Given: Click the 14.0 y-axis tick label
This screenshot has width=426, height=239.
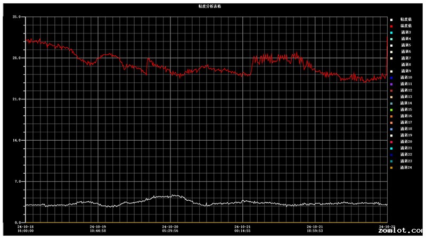Looking at the screenshot, I should click(x=16, y=140).
